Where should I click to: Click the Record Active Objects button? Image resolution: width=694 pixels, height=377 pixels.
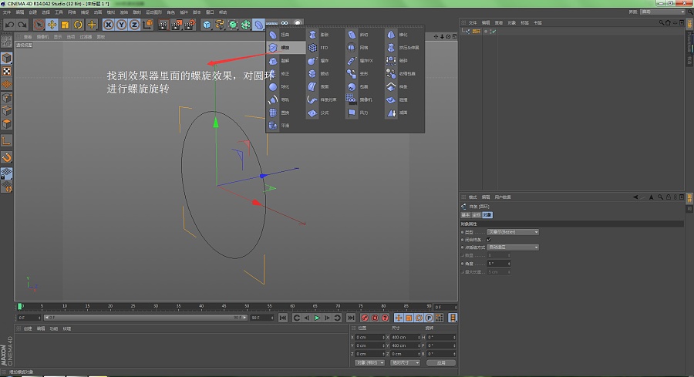(365, 318)
